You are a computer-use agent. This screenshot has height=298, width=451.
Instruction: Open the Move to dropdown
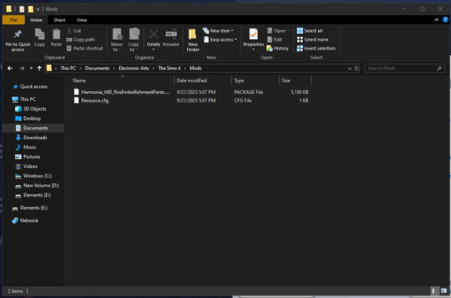[x=117, y=40]
